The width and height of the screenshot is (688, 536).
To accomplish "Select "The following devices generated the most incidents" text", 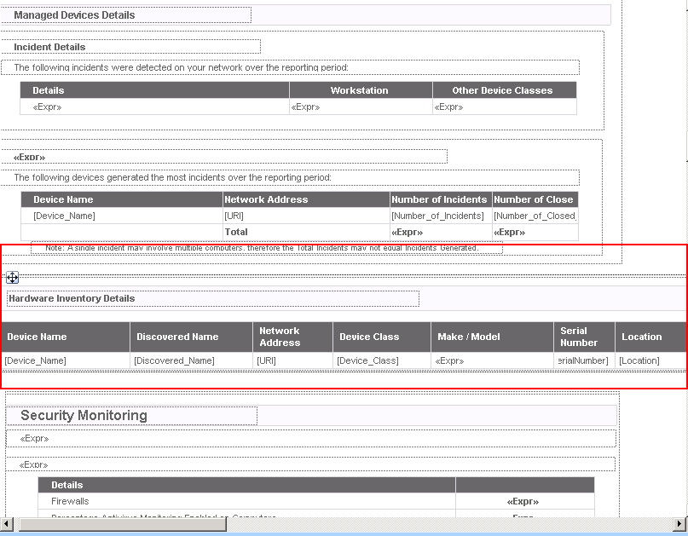I will [x=290, y=177].
